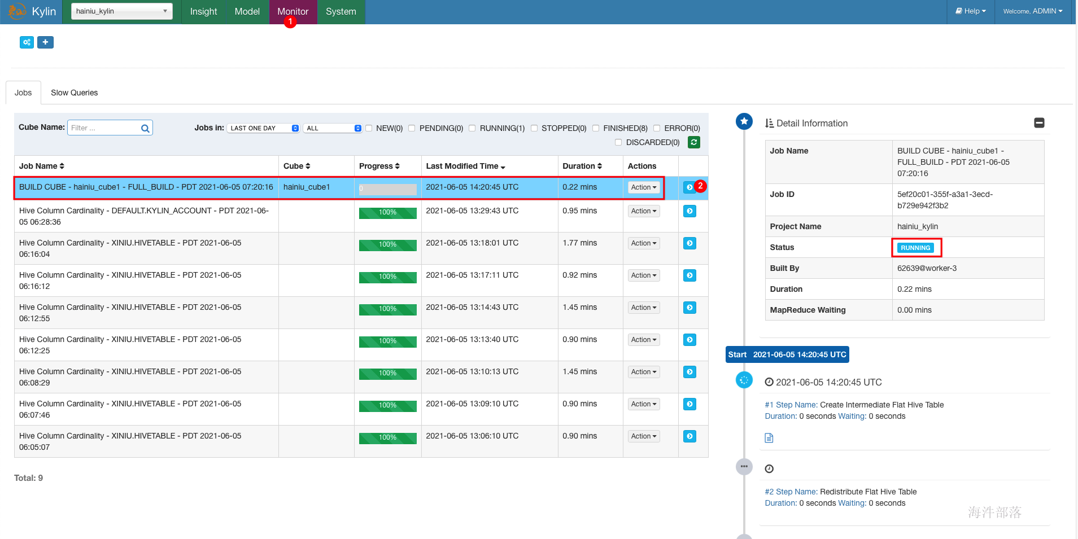Open the Help dropdown menu
1078x539 pixels.
coord(971,11)
